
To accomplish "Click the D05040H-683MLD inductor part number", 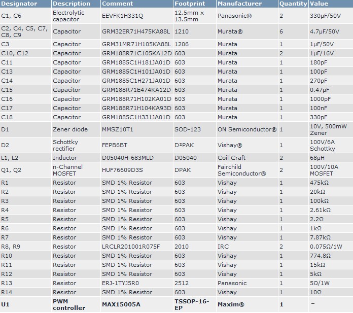I will click(x=128, y=158).
